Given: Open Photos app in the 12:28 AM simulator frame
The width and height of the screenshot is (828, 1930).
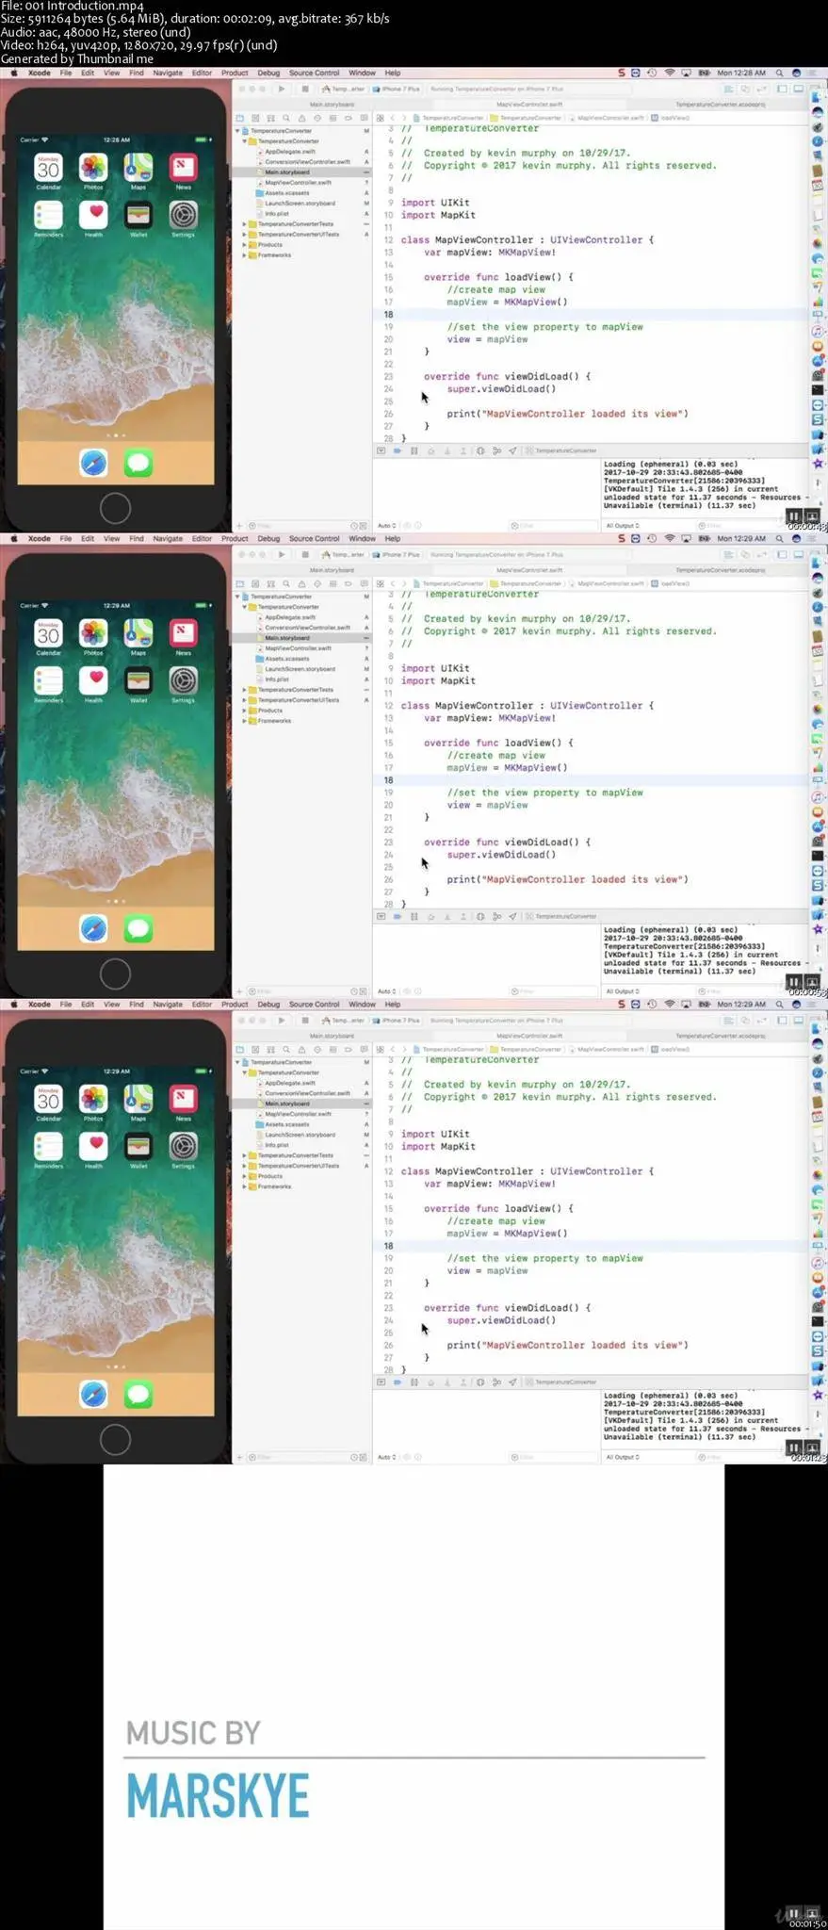Looking at the screenshot, I should pyautogui.click(x=93, y=168).
